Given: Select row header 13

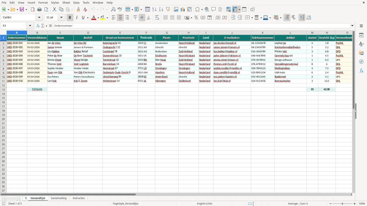Looking at the screenshot, I should point(3,89).
